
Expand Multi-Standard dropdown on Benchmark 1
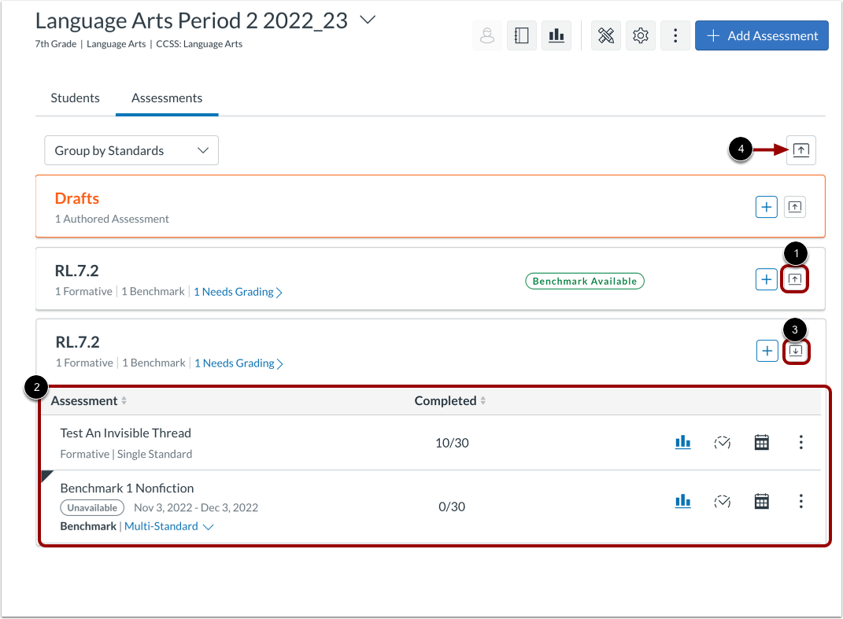pos(168,526)
